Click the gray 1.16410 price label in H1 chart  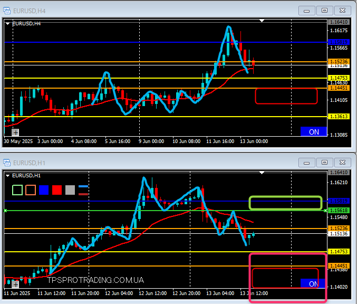click(x=339, y=172)
